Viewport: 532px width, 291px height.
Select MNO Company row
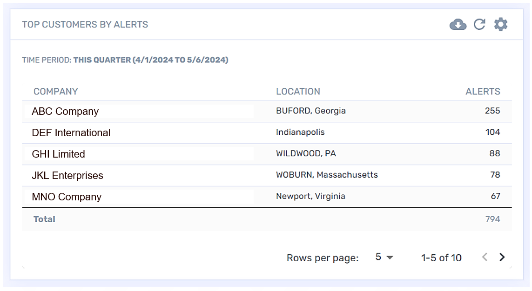(67, 197)
